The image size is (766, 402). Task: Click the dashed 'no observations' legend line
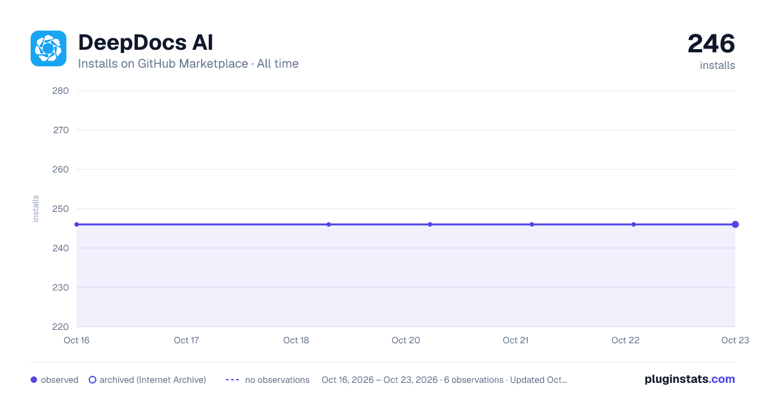(232, 380)
